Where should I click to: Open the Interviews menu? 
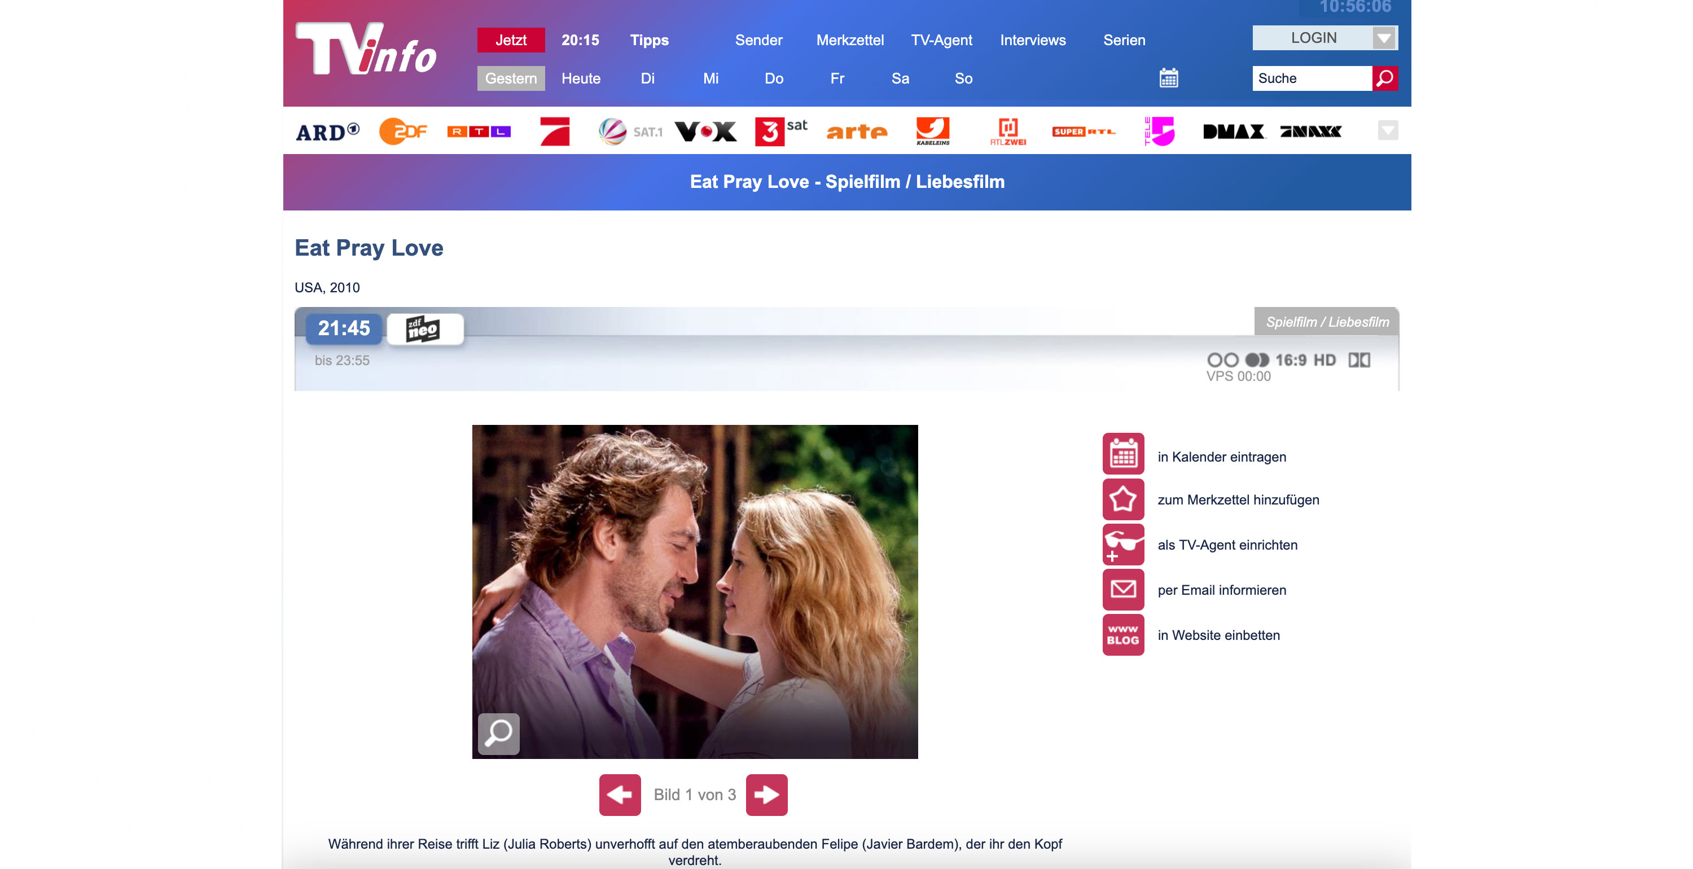pos(1033,40)
